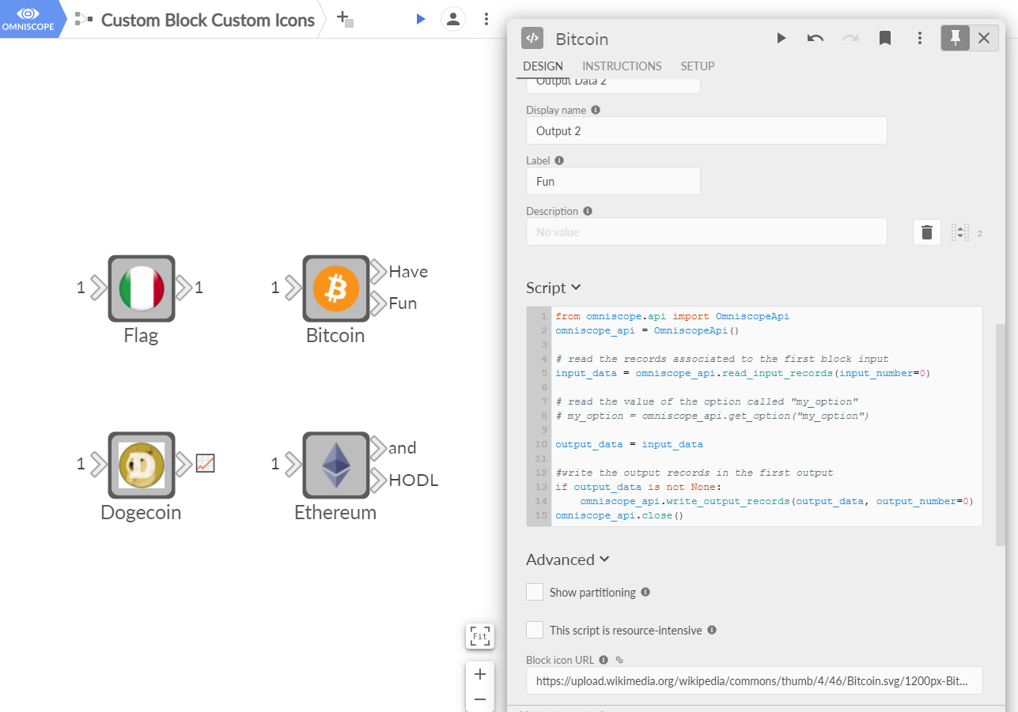Switch to the SETUP tab
This screenshot has width=1018, height=712.
coord(698,66)
